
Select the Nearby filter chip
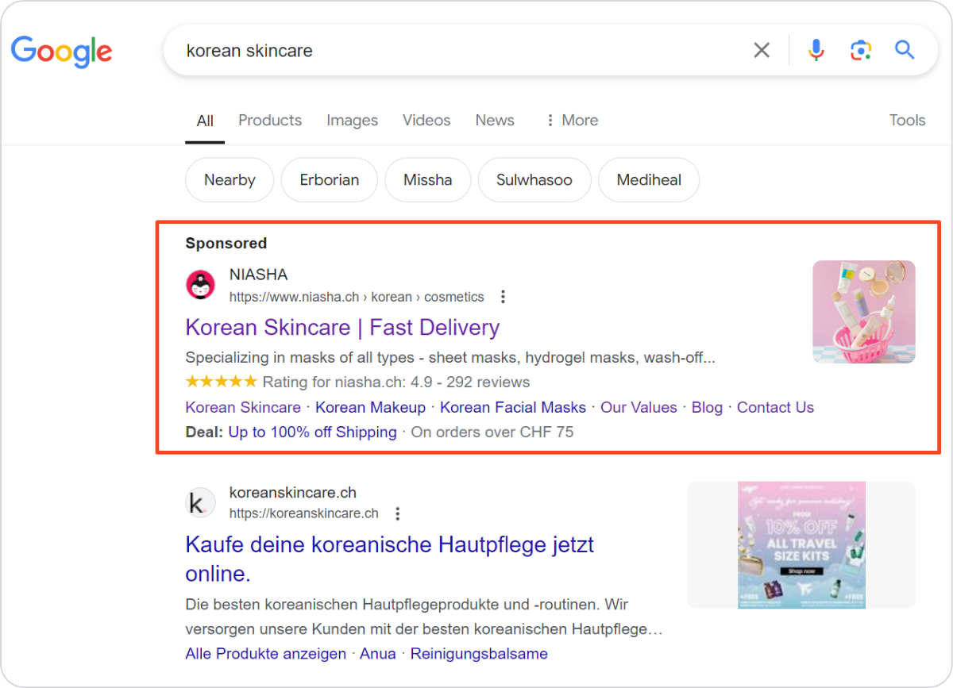point(230,180)
